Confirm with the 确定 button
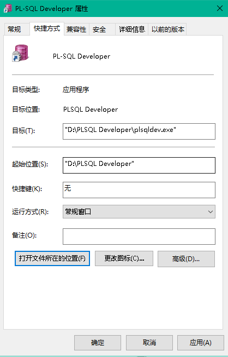 coord(98,343)
